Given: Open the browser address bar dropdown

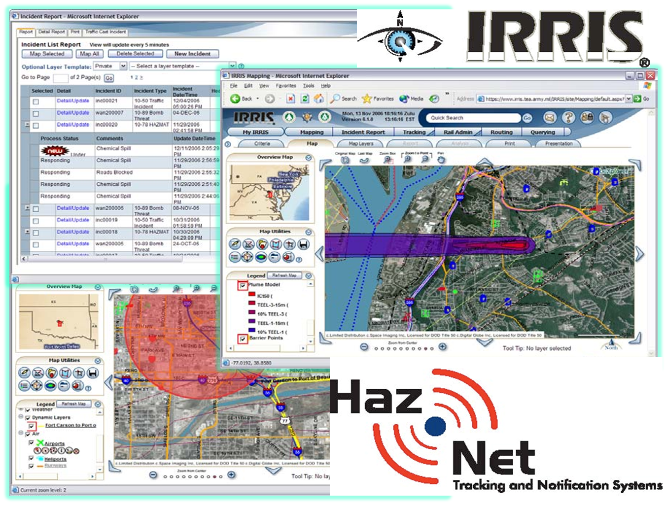Looking at the screenshot, I should 629,99.
